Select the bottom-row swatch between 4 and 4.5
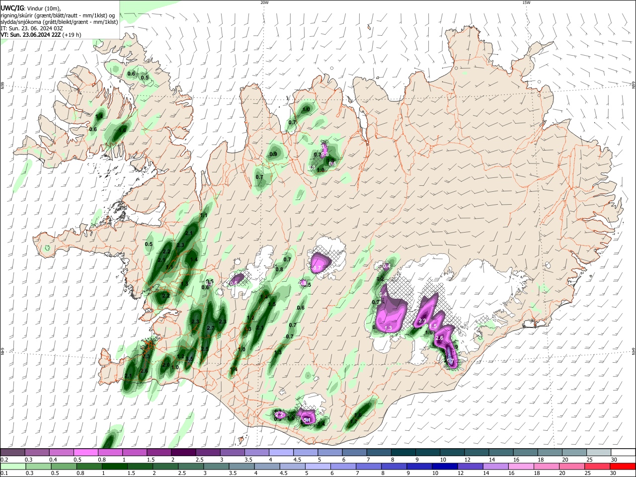This screenshot has height=477, width=636. [267, 467]
